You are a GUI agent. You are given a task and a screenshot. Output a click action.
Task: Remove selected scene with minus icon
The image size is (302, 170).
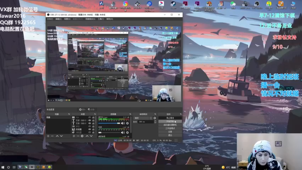(52, 136)
